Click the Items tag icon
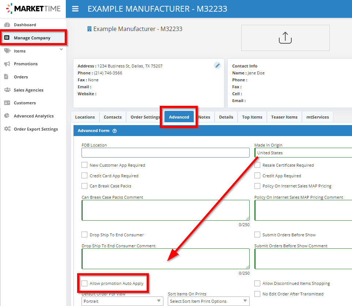The image size is (352, 306). 7,51
